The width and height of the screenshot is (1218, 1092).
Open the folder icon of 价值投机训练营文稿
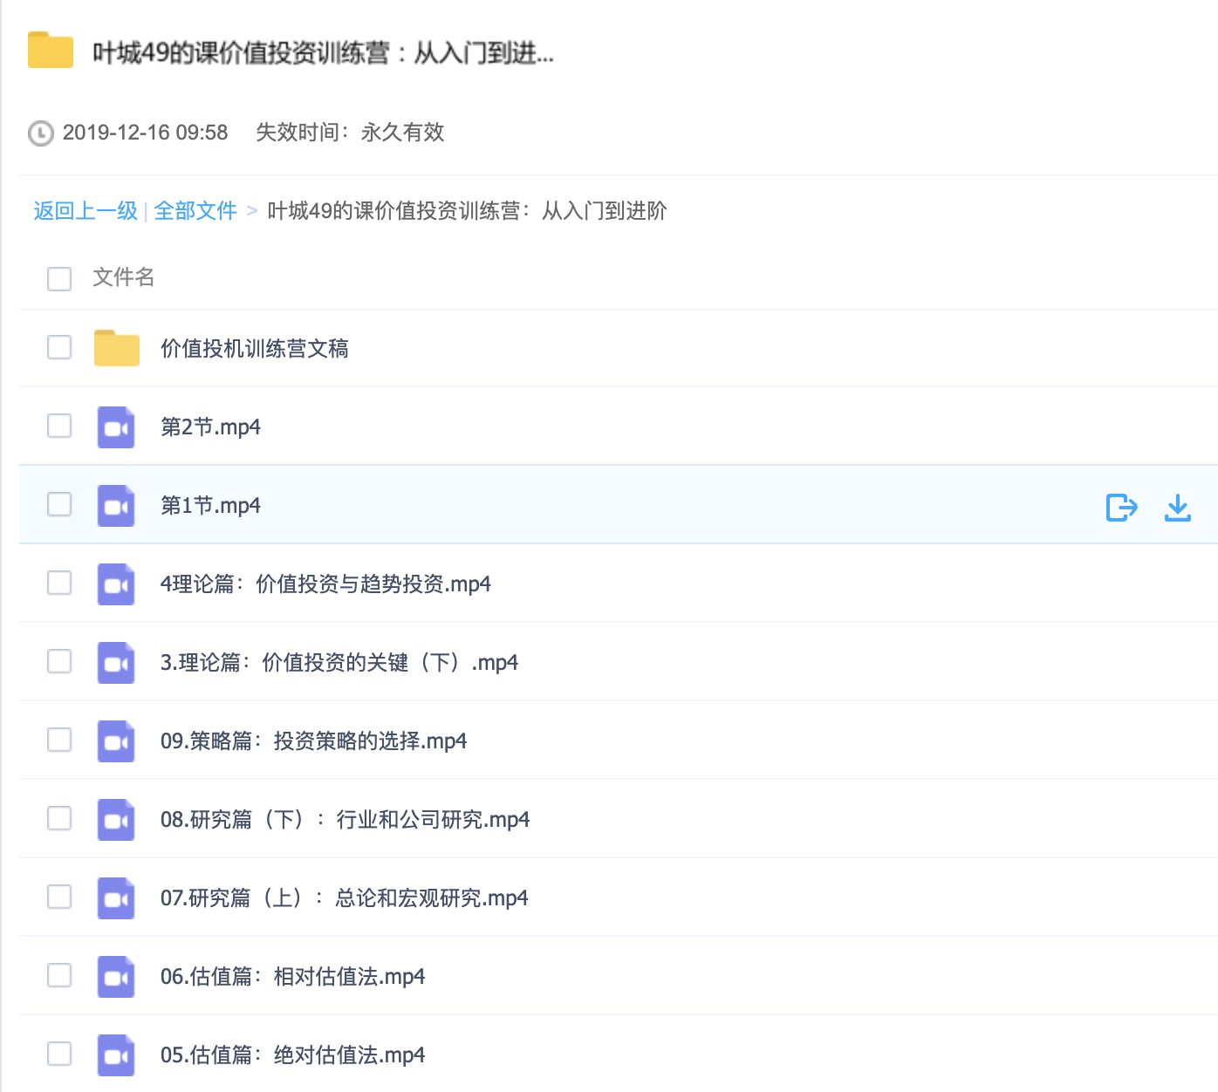click(117, 348)
